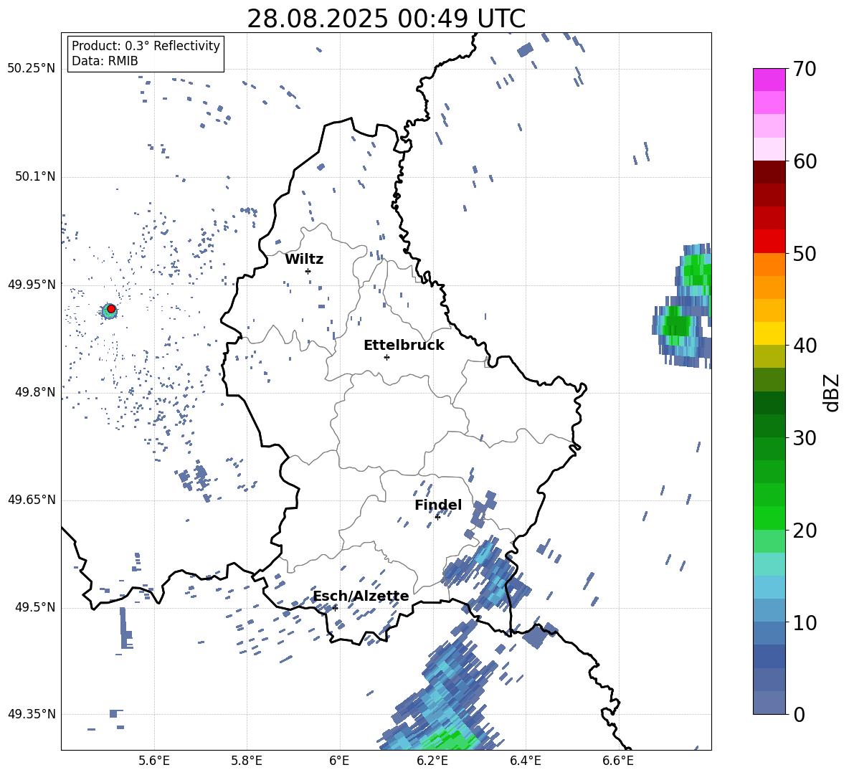Click the Findel location cross marker
This screenshot has height=775, width=849.
point(437,518)
